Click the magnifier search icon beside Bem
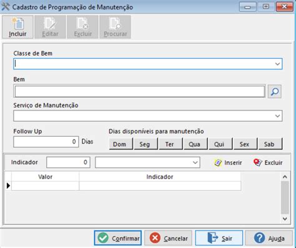The image size is (296, 248). coord(275,91)
